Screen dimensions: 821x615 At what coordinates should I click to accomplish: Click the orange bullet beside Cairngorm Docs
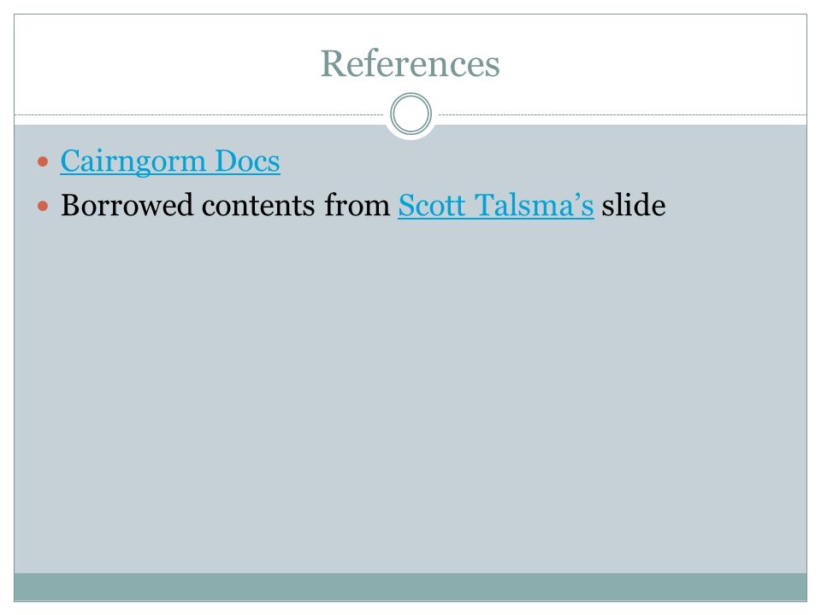click(43, 161)
